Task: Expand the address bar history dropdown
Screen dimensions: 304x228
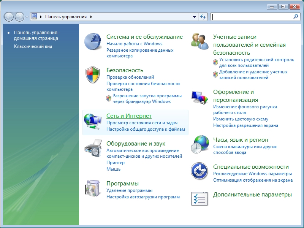Action: (x=194, y=17)
